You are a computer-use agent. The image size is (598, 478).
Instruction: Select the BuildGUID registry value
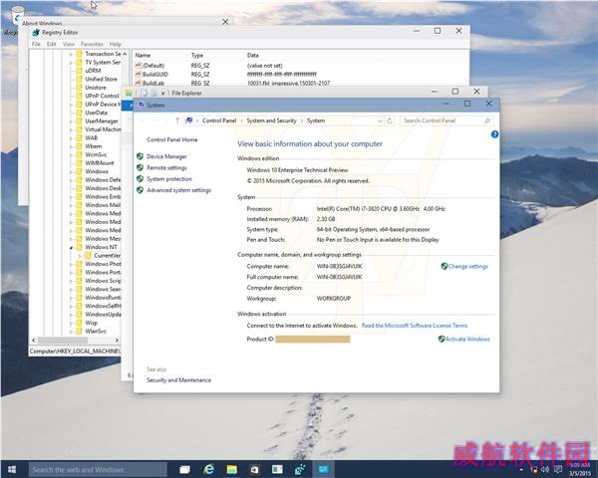pos(155,75)
